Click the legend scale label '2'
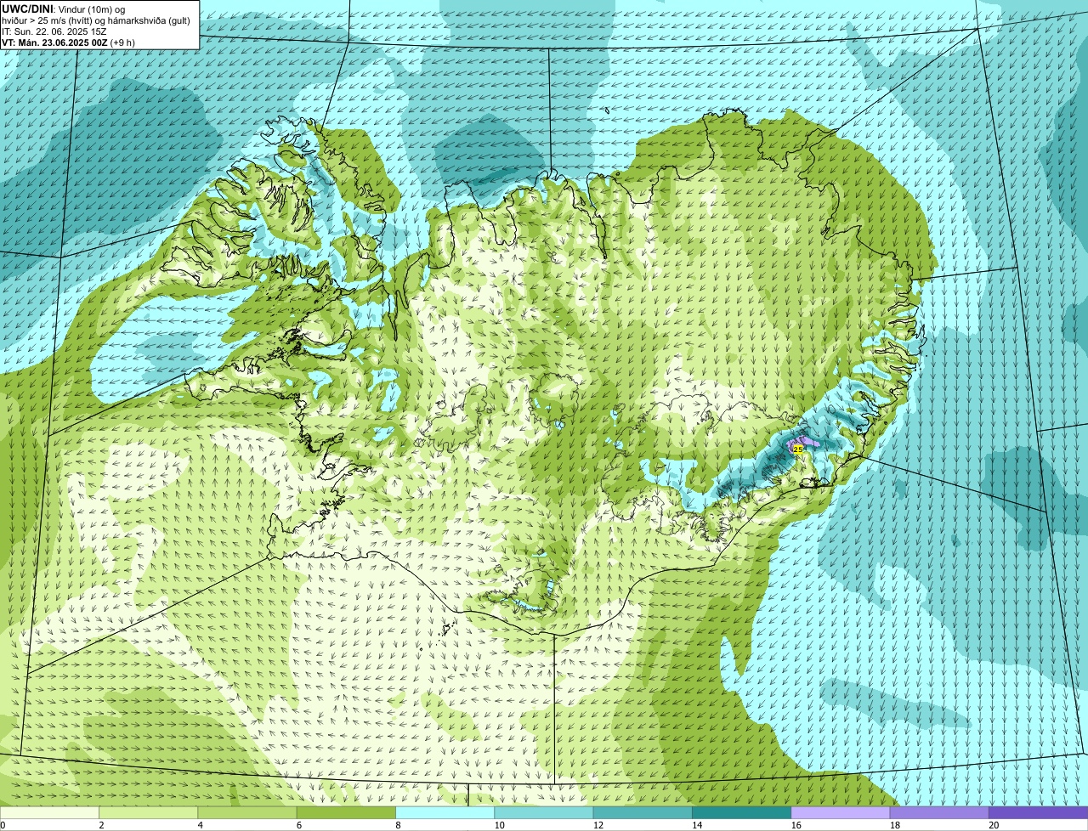Screen dimensions: 1088x831 coord(101,825)
